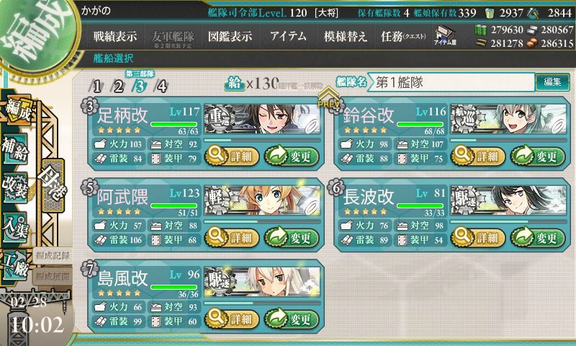Click the 第1艦隊 fleet name field
The height and width of the screenshot is (346, 576).
pyautogui.click(x=451, y=82)
